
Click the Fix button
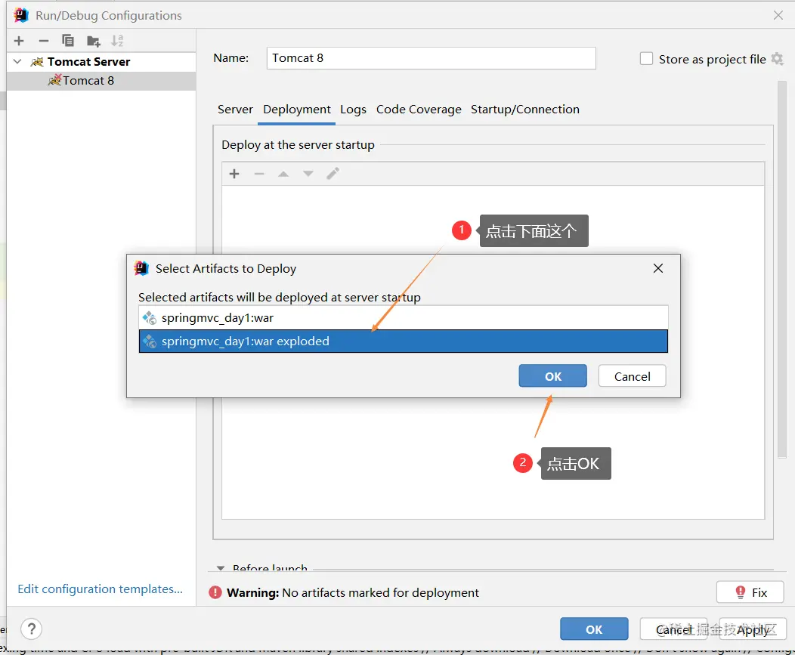[750, 592]
